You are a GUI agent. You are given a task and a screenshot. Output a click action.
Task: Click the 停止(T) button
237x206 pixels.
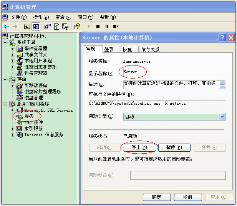[139, 147]
